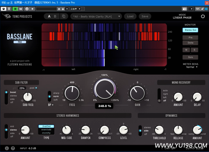Click the Stereo Harmonics Dampen knob
The height and width of the screenshot is (152, 209).
[86, 130]
